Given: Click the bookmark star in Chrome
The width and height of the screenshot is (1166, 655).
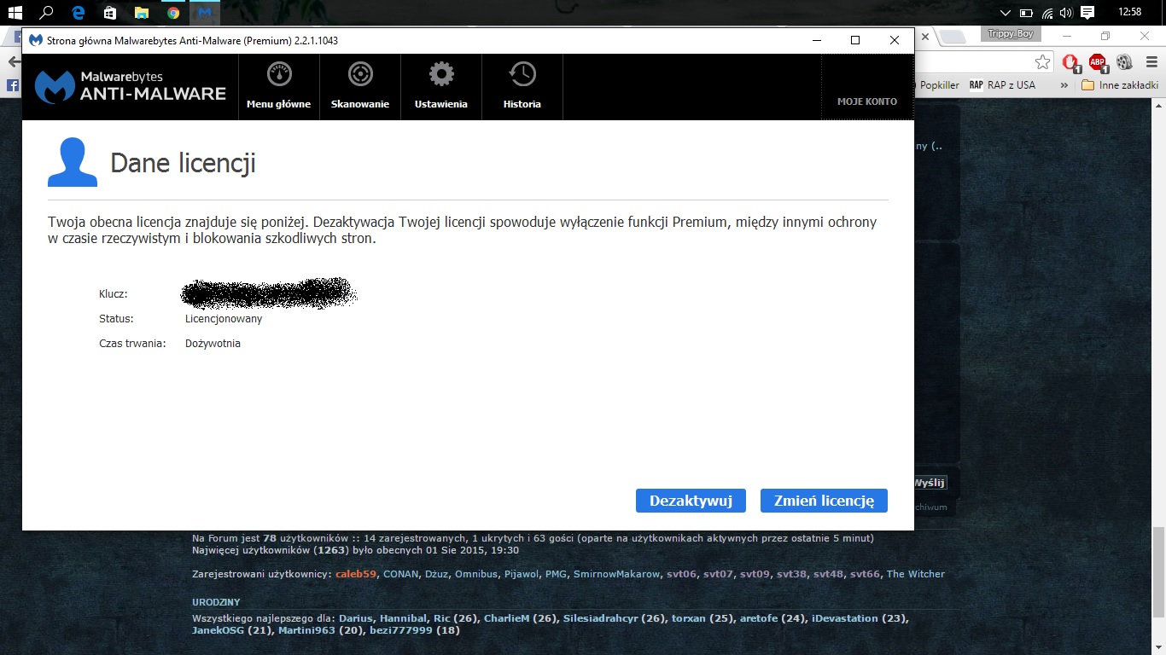Looking at the screenshot, I should [1042, 62].
